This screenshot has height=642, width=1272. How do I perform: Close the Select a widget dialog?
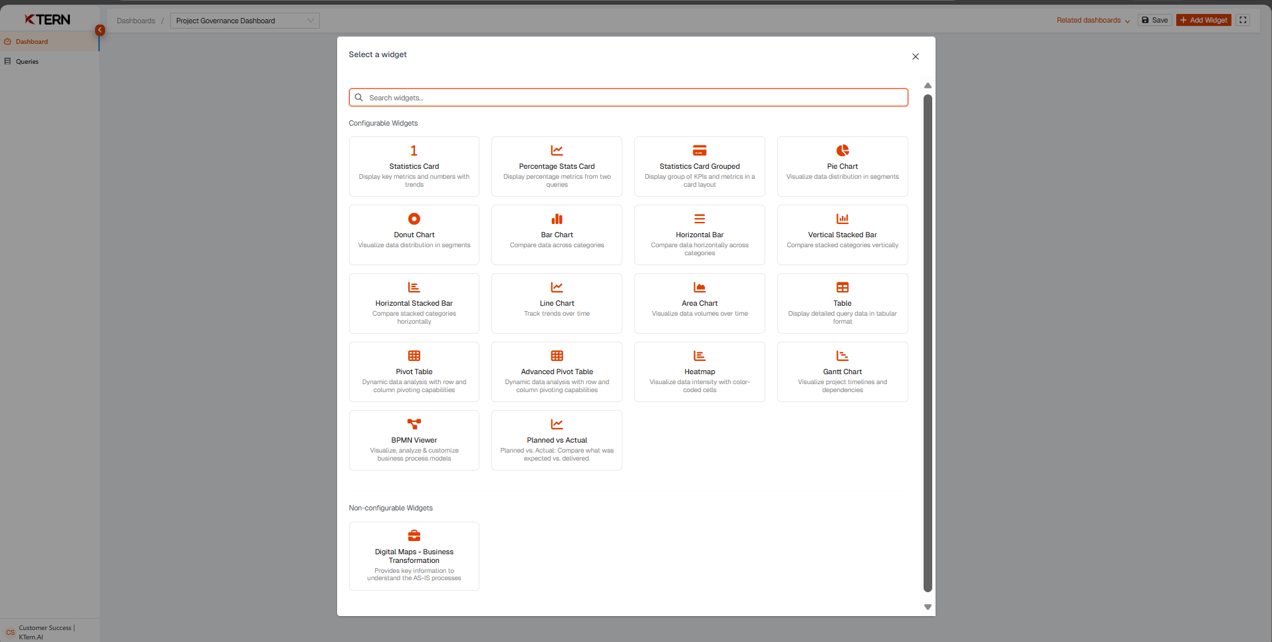click(916, 56)
